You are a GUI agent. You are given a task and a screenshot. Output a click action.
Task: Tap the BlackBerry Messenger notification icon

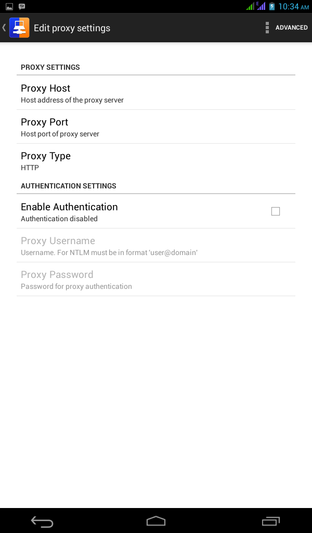click(x=22, y=6)
